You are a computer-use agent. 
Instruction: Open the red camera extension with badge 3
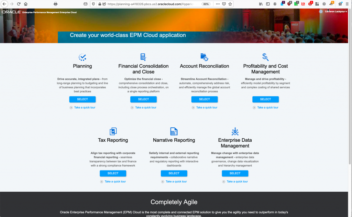point(310,4)
